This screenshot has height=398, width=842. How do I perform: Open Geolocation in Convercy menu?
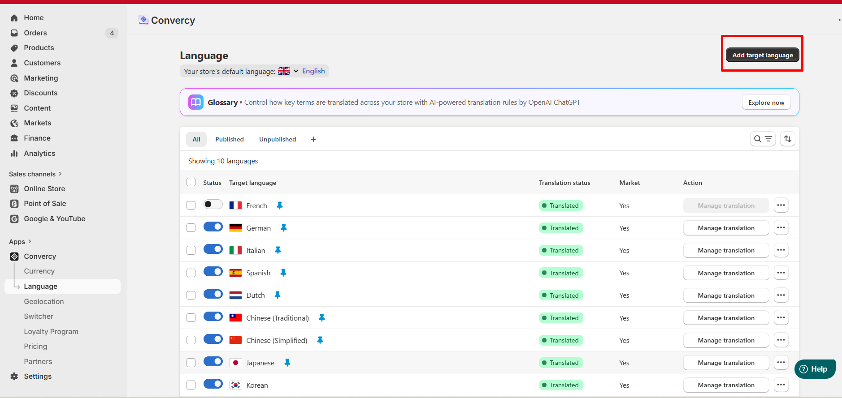pos(44,302)
